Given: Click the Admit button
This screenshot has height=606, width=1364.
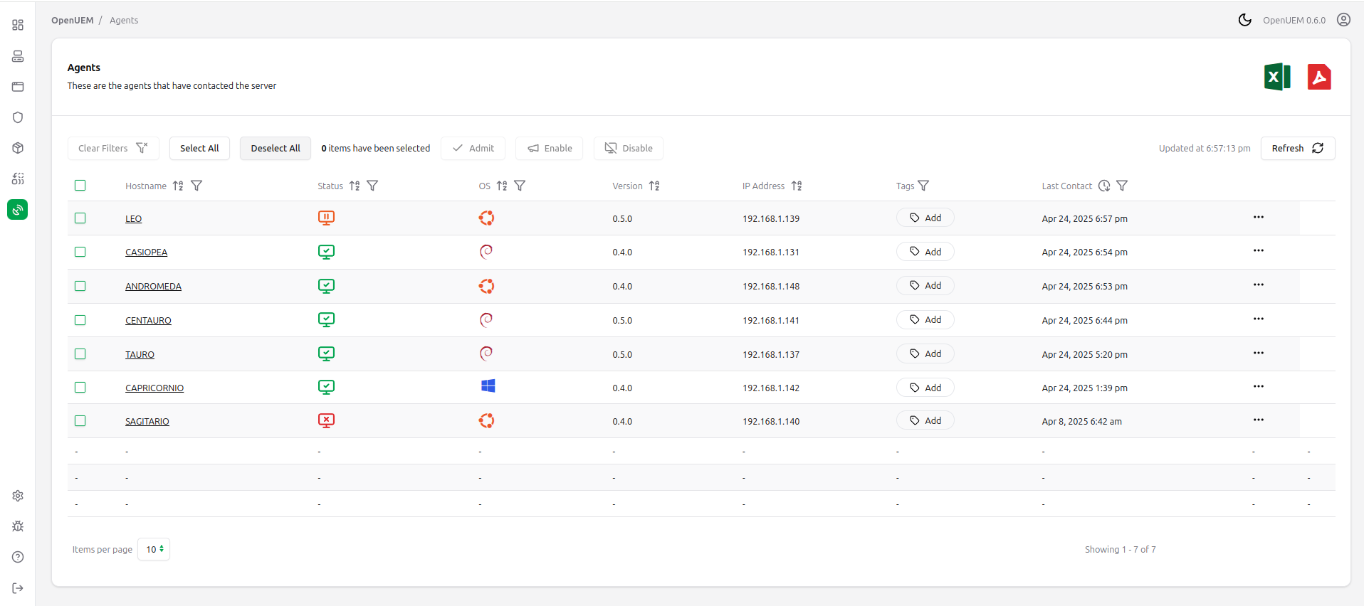Looking at the screenshot, I should click(x=473, y=148).
